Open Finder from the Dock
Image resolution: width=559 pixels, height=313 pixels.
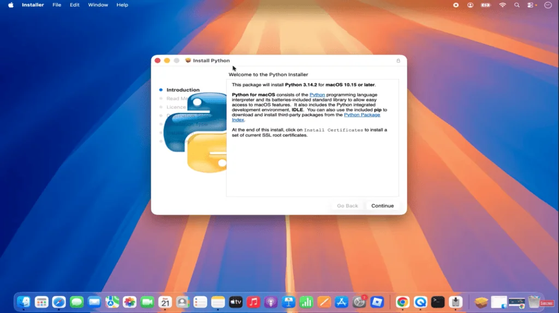tap(24, 302)
